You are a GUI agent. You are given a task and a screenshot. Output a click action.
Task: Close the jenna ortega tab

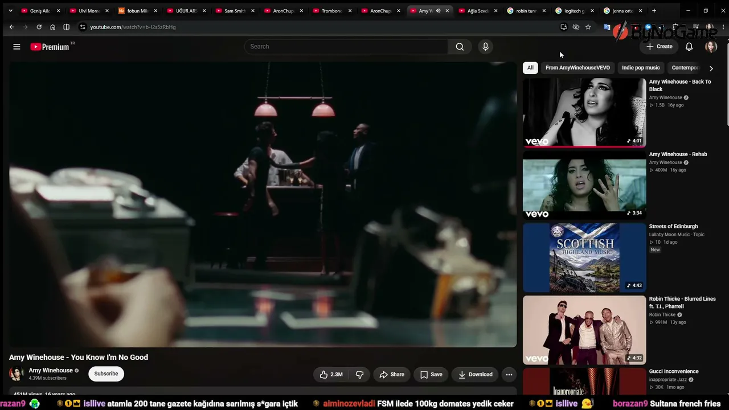pyautogui.click(x=640, y=11)
